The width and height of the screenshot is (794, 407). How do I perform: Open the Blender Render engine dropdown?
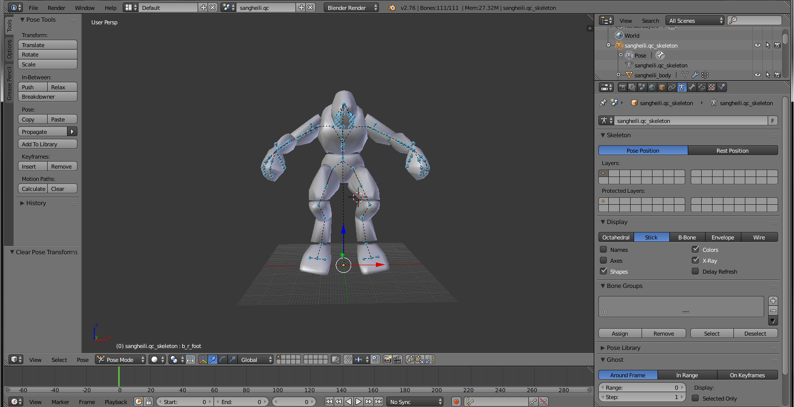[351, 8]
